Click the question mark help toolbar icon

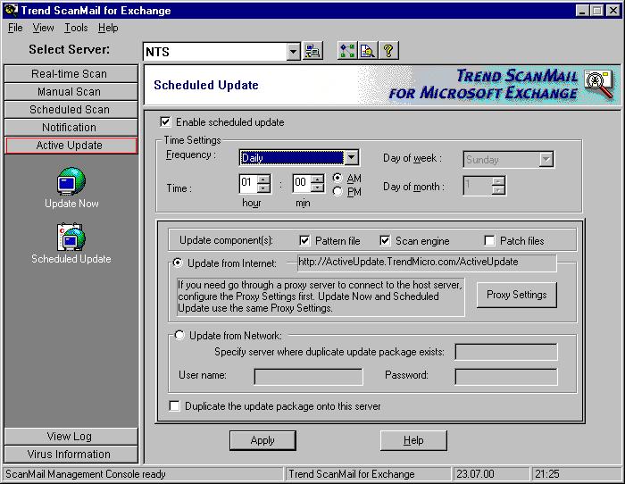point(388,52)
